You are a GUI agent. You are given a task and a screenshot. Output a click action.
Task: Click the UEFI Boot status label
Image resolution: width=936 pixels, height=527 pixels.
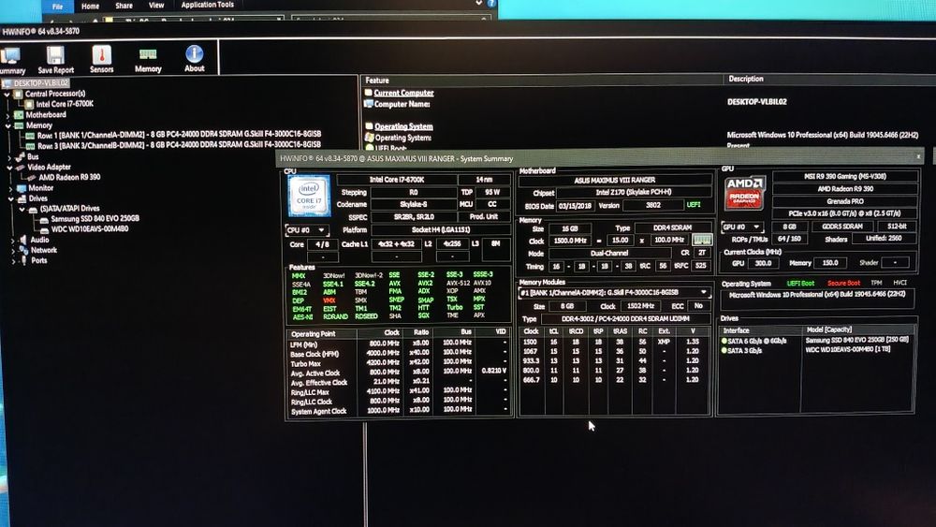(800, 284)
